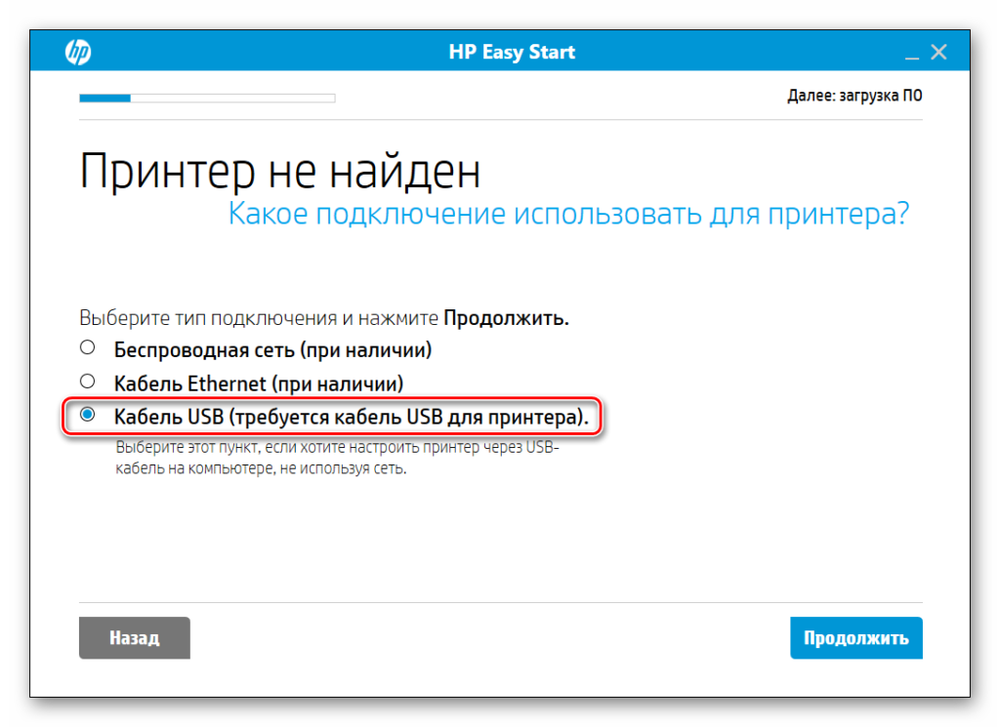Close the HP Easy Start window
This screenshot has height=727, width=1000.
[938, 51]
